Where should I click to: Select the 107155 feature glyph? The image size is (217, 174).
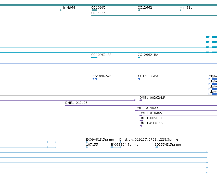(x=87, y=147)
